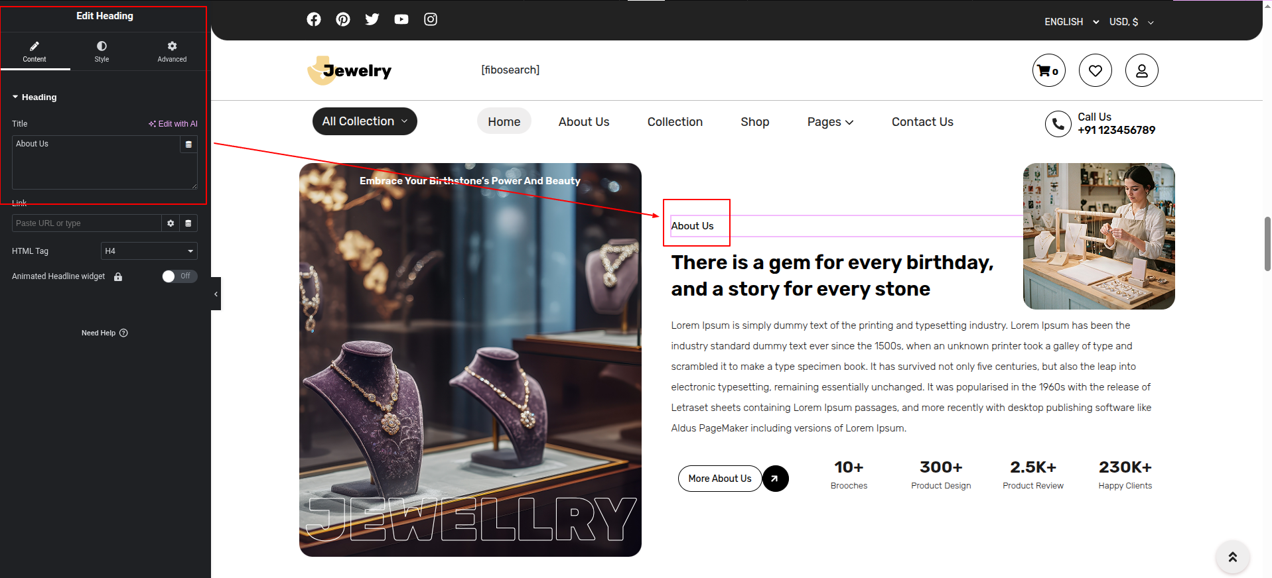This screenshot has height=578, width=1272.
Task: Click the dynamic tags icon in Title field
Action: point(188,144)
